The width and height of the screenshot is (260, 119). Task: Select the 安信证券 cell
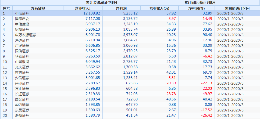click(x=22, y=78)
